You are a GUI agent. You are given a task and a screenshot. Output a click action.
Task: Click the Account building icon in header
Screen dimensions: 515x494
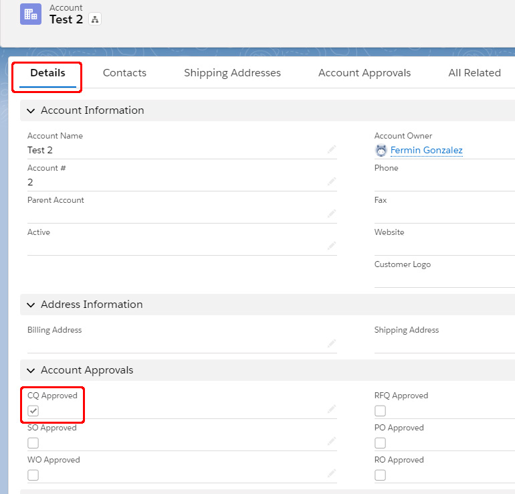[x=31, y=14]
